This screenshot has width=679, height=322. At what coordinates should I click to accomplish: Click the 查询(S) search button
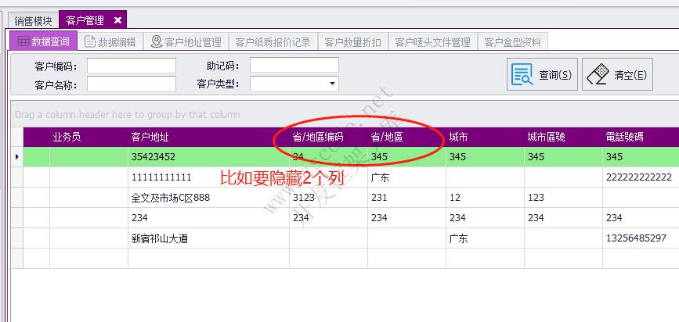[x=543, y=75]
